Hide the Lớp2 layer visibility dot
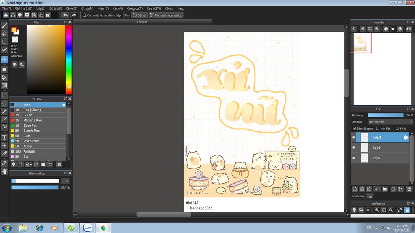415x233 pixels. pyautogui.click(x=353, y=158)
